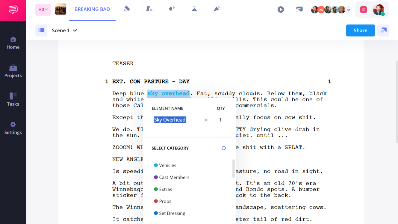The width and height of the screenshot is (398, 224).
Task: Go to Home in sidebar
Action: pyautogui.click(x=13, y=43)
